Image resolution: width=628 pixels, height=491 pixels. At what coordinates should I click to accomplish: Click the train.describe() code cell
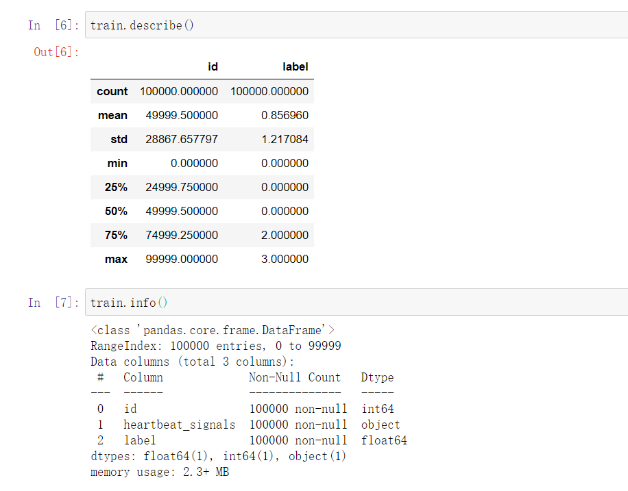tap(357, 25)
